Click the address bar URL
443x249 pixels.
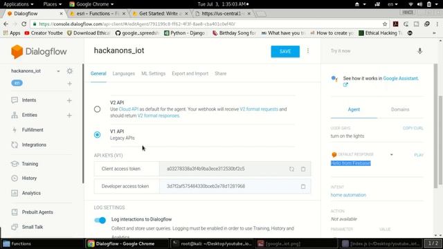[137, 24]
